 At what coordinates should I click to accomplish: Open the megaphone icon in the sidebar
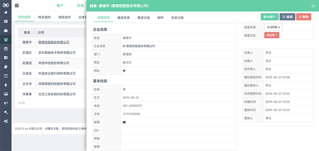pos(6,103)
